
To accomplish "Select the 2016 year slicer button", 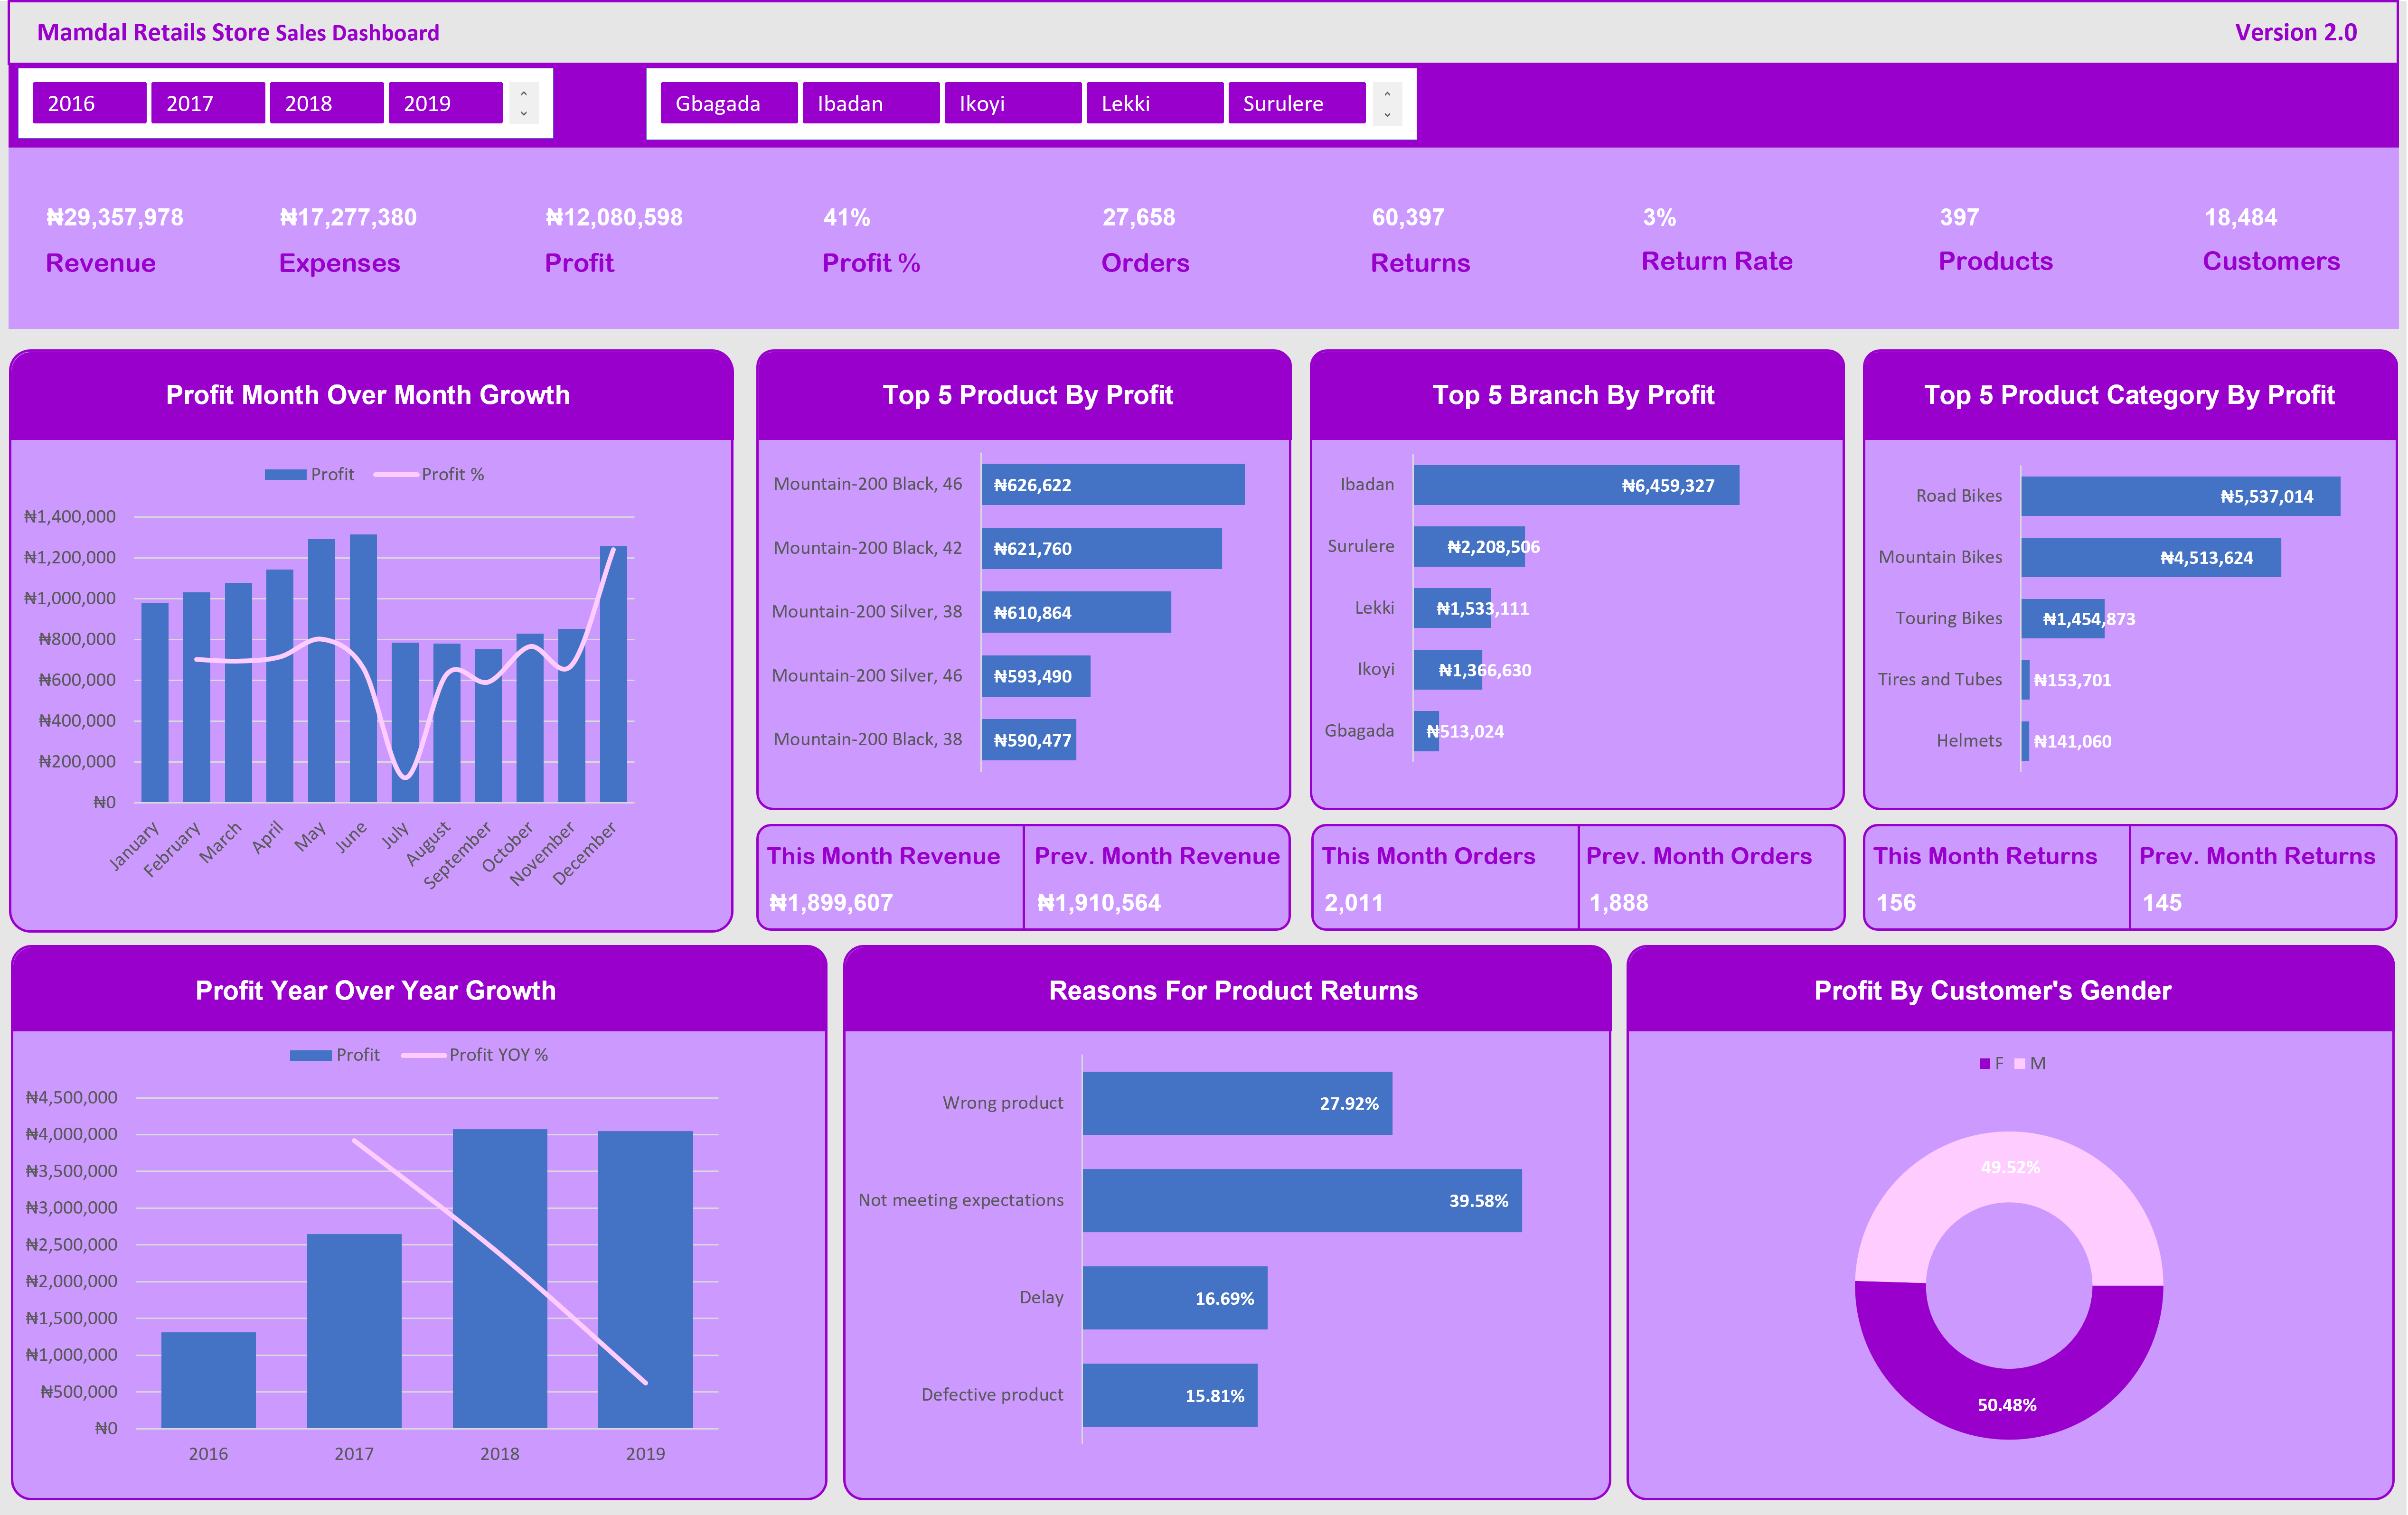I will coord(89,103).
